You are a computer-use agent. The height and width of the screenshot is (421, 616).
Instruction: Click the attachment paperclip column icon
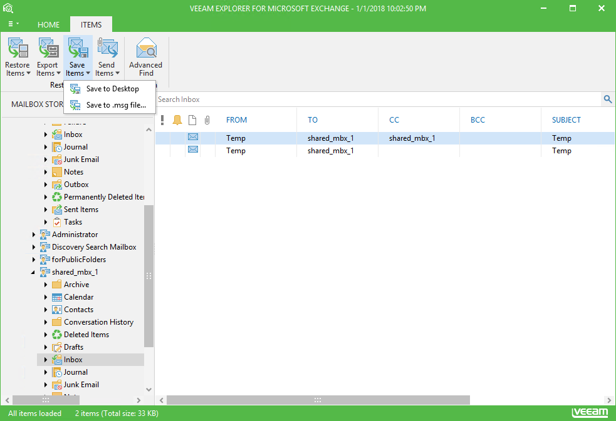pos(207,120)
